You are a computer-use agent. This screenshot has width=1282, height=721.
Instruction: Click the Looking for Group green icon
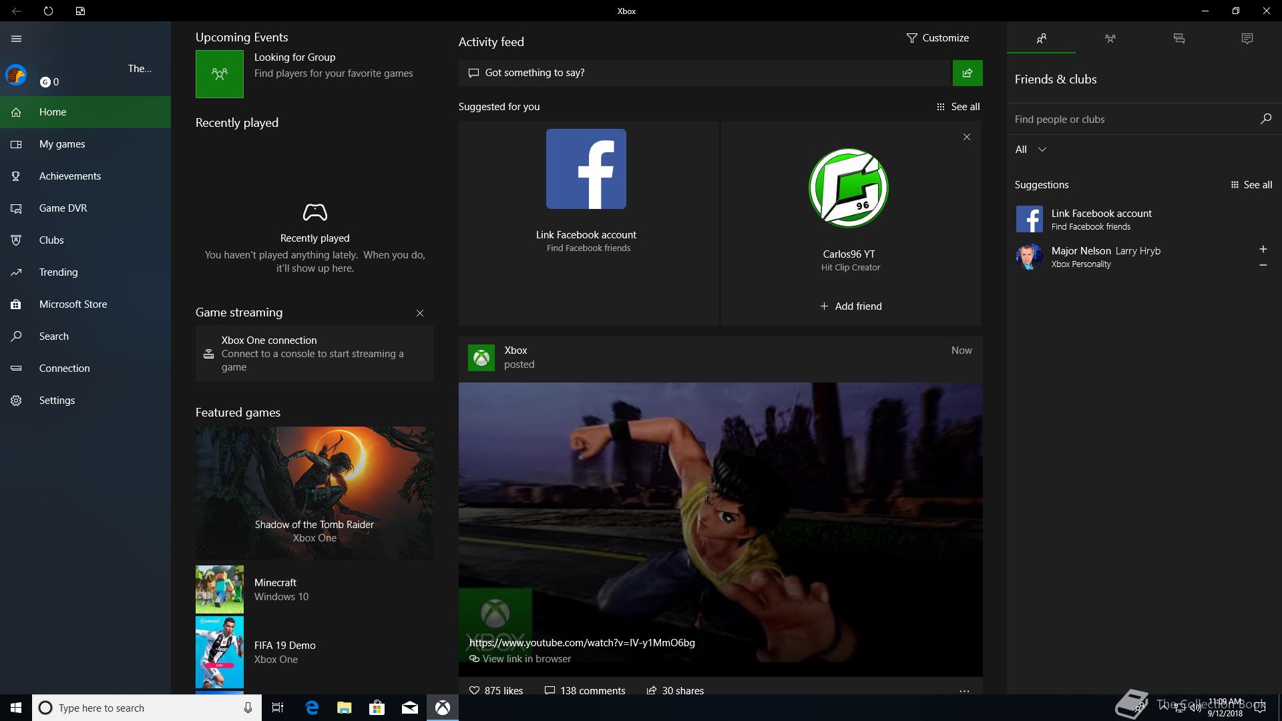[x=220, y=74]
